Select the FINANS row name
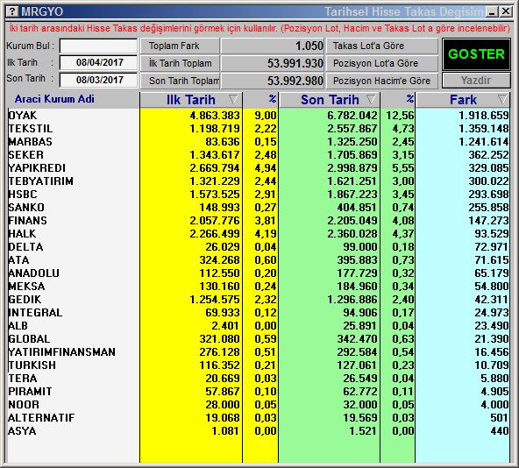 point(27,221)
